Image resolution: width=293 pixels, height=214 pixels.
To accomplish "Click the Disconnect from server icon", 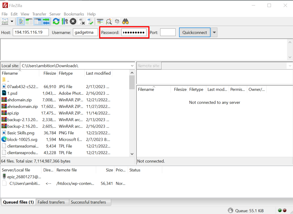I will click(x=82, y=21).
